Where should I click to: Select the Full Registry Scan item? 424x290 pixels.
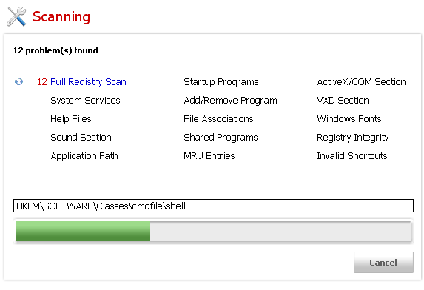point(88,82)
